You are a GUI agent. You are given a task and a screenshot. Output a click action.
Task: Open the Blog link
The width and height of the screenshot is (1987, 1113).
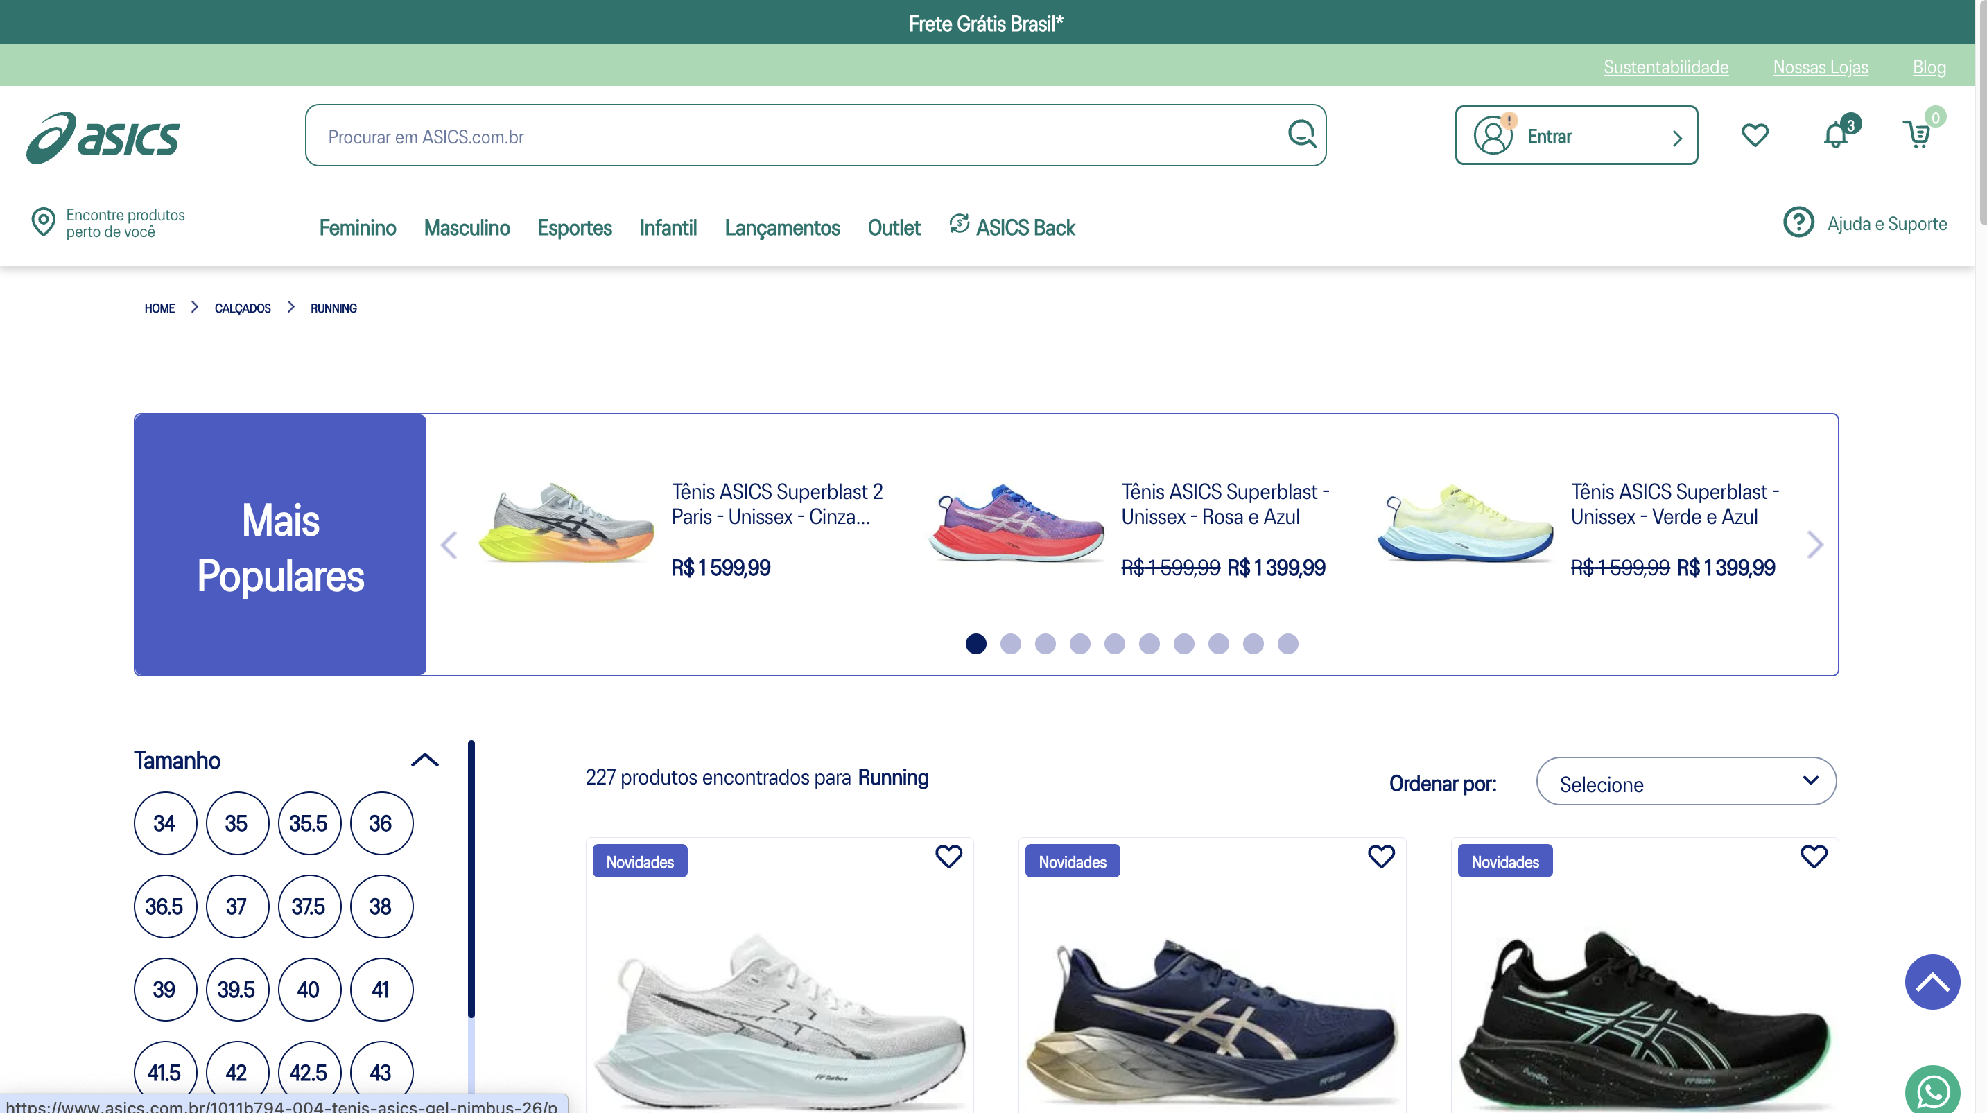pos(1928,67)
